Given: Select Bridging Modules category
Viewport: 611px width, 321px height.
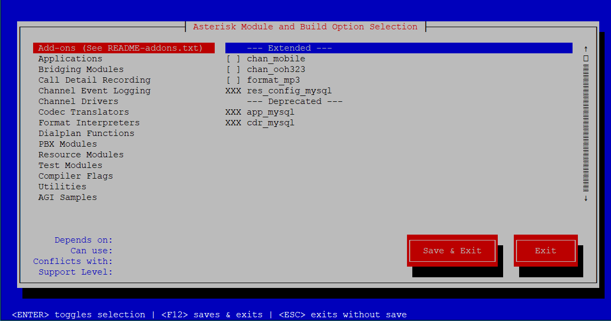Looking at the screenshot, I should (81, 69).
